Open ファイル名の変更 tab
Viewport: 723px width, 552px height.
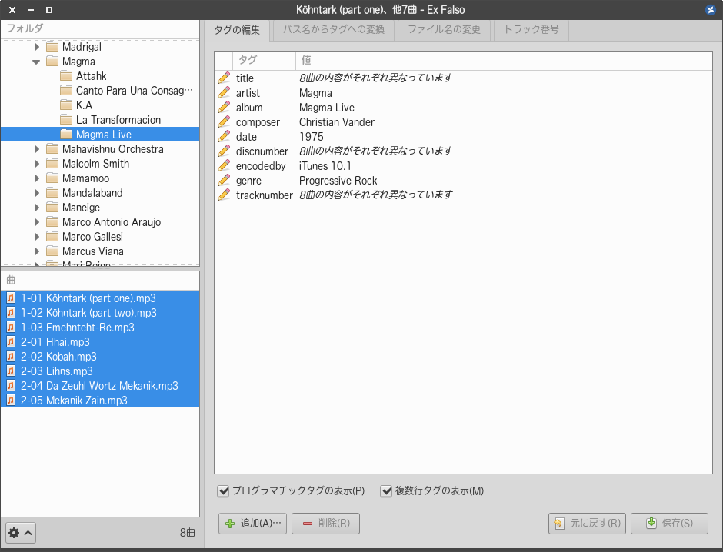(x=444, y=30)
